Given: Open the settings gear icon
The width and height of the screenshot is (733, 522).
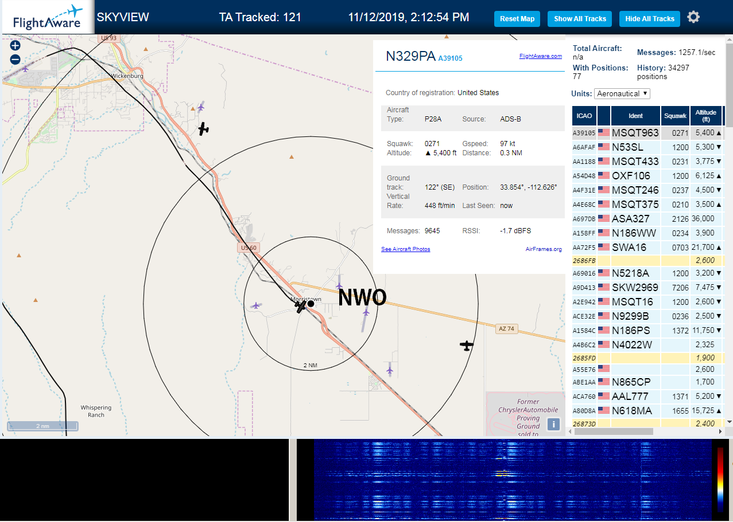Looking at the screenshot, I should tap(693, 17).
